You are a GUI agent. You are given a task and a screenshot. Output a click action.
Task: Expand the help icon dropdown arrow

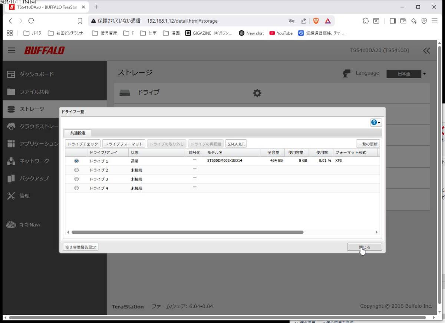[x=379, y=123]
